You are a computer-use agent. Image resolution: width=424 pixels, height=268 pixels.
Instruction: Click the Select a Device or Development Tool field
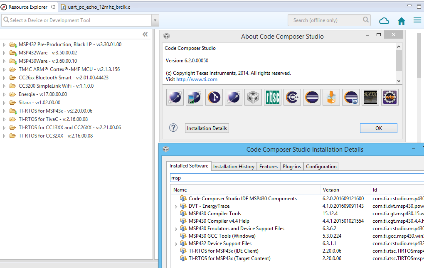[77, 20]
